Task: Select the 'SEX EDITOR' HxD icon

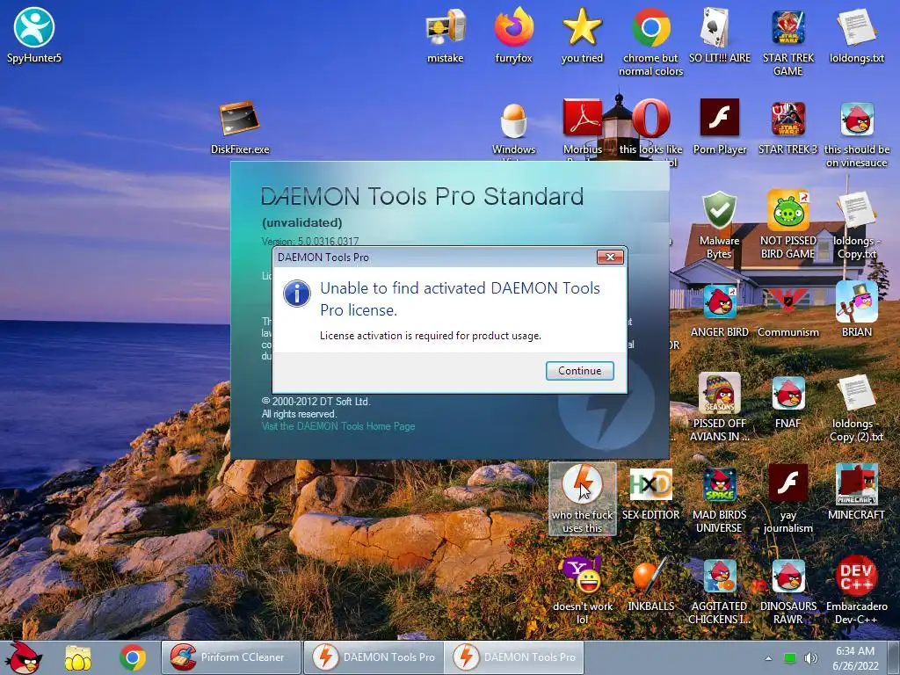Action: [x=651, y=494]
